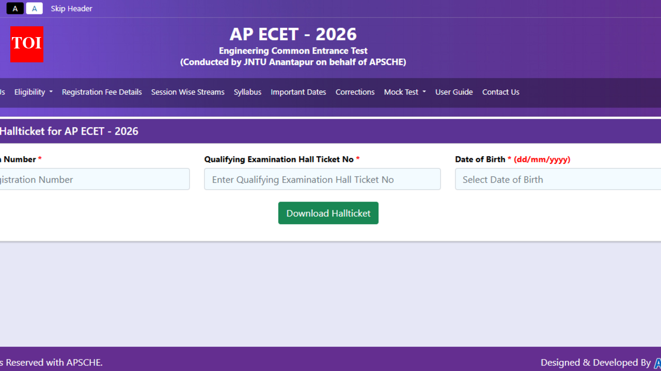Image resolution: width=661 pixels, height=371 pixels.
Task: Click the Corrections navigation option
Action: tap(355, 92)
